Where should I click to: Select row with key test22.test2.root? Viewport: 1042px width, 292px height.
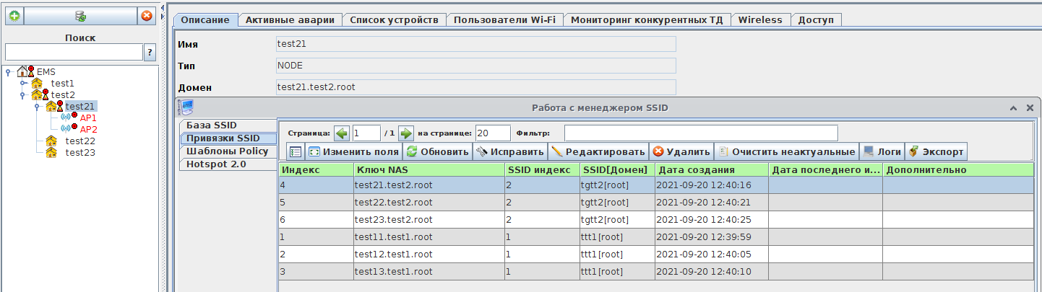[x=656, y=203]
